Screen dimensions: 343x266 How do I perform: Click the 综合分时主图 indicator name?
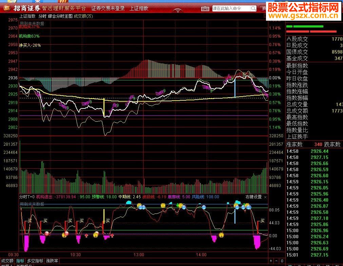pyautogui.click(x=60, y=16)
